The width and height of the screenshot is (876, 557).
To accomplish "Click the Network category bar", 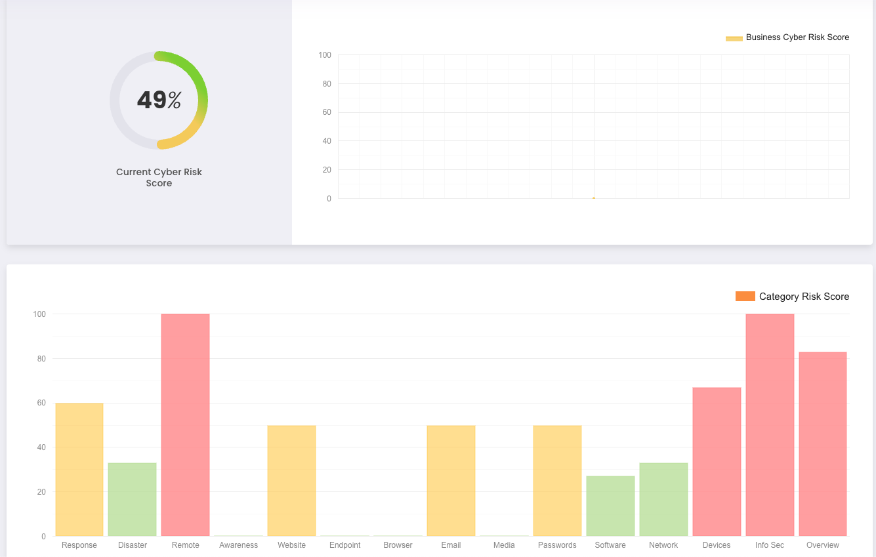I will pos(663,500).
